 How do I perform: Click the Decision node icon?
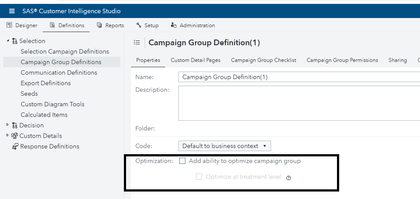tap(15, 125)
